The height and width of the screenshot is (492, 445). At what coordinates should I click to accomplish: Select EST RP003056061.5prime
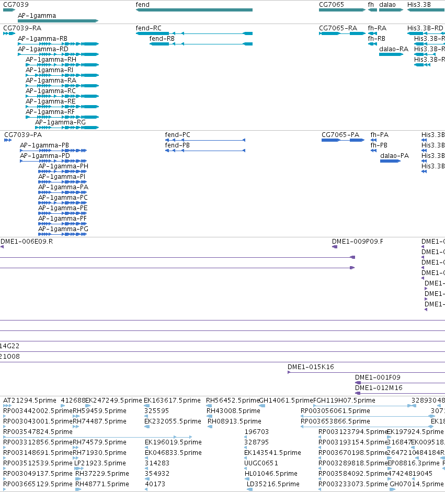coord(368,416)
